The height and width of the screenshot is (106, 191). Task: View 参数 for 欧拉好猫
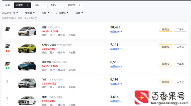(44, 70)
